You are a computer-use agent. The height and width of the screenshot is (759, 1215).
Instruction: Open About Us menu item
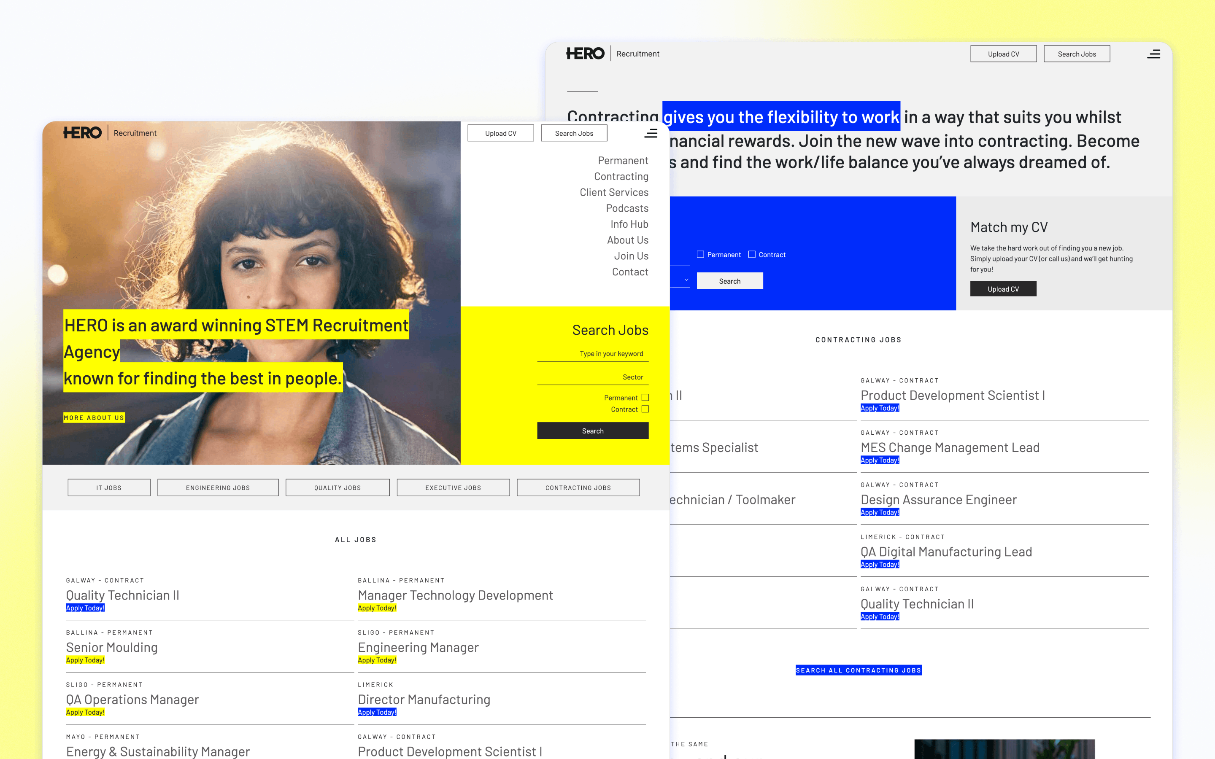(628, 240)
